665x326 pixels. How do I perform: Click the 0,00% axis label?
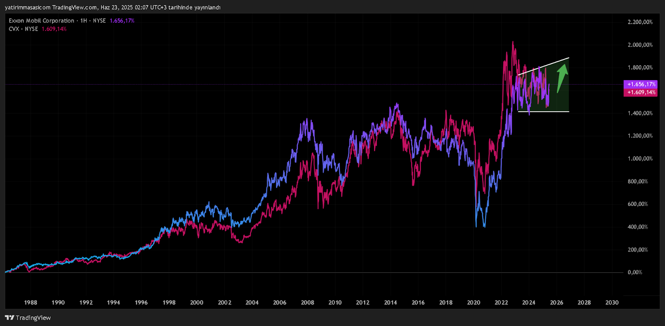tap(635, 272)
